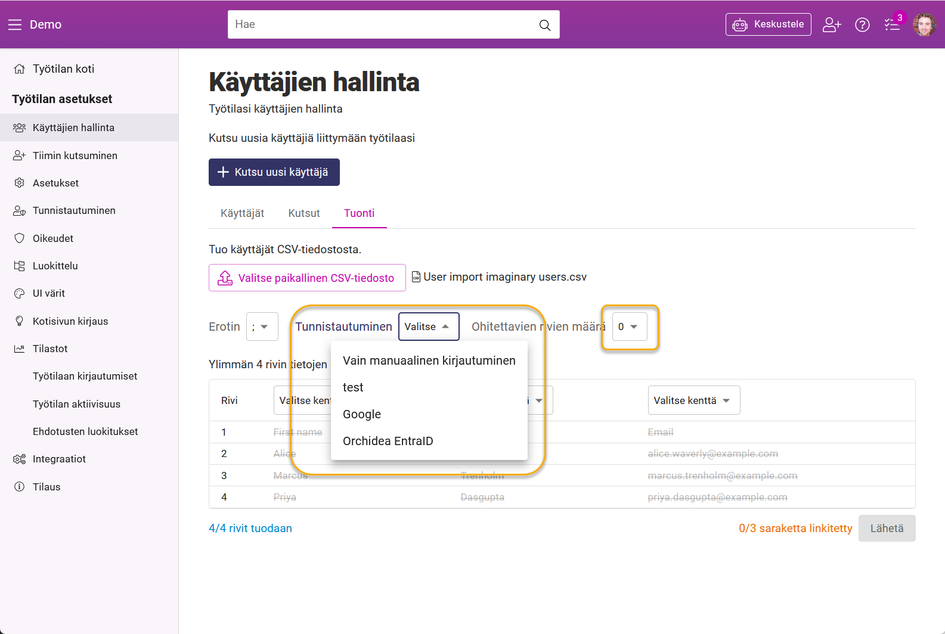Click the search magnifier icon
The width and height of the screenshot is (945, 634).
(544, 25)
